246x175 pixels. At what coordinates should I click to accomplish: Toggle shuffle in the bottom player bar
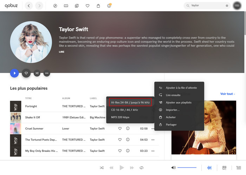[x=102, y=168]
